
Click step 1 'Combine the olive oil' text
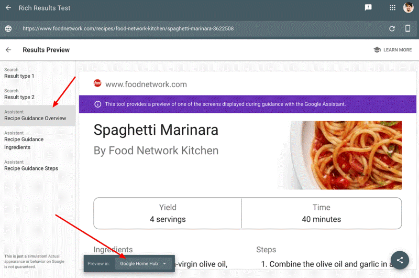(x=327, y=264)
